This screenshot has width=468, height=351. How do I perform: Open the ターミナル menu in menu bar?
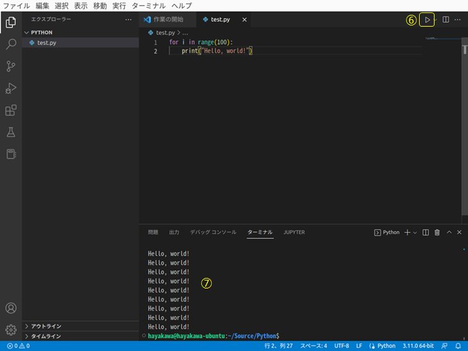point(149,6)
